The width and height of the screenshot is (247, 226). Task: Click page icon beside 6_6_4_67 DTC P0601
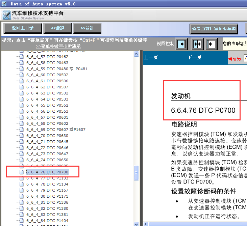point(22,117)
